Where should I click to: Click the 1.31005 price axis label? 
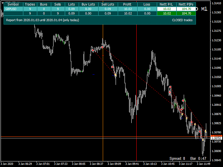(x=216, y=86)
